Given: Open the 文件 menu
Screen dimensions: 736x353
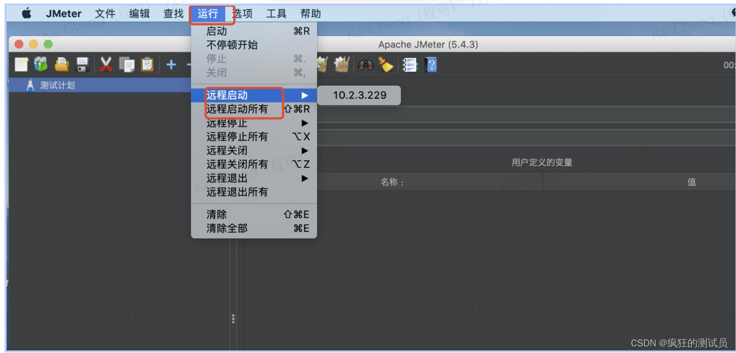Looking at the screenshot, I should click(105, 14).
